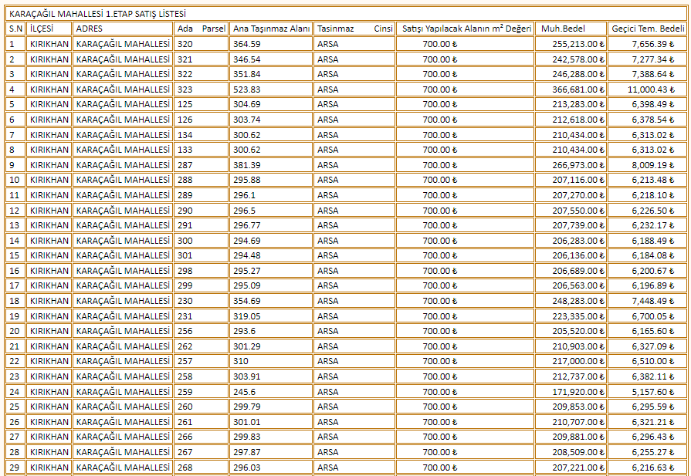Select row number 29 in the S.N column
The width and height of the screenshot is (691, 476).
[15, 468]
